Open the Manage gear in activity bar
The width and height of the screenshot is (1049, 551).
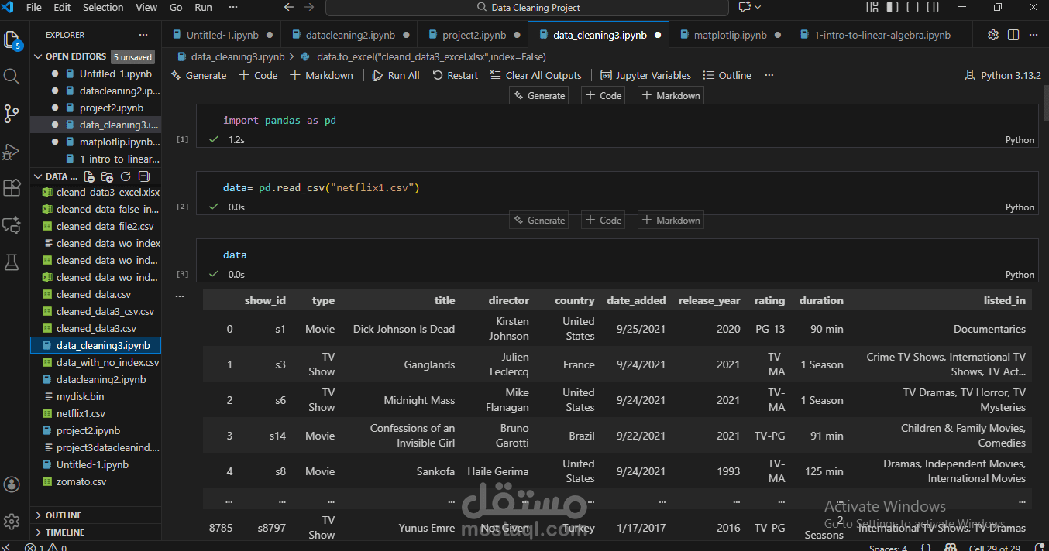click(12, 522)
